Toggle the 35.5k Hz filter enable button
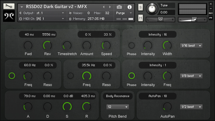Image resolution: width=215 pixels, height=121 pixels. pyautogui.click(x=71, y=76)
